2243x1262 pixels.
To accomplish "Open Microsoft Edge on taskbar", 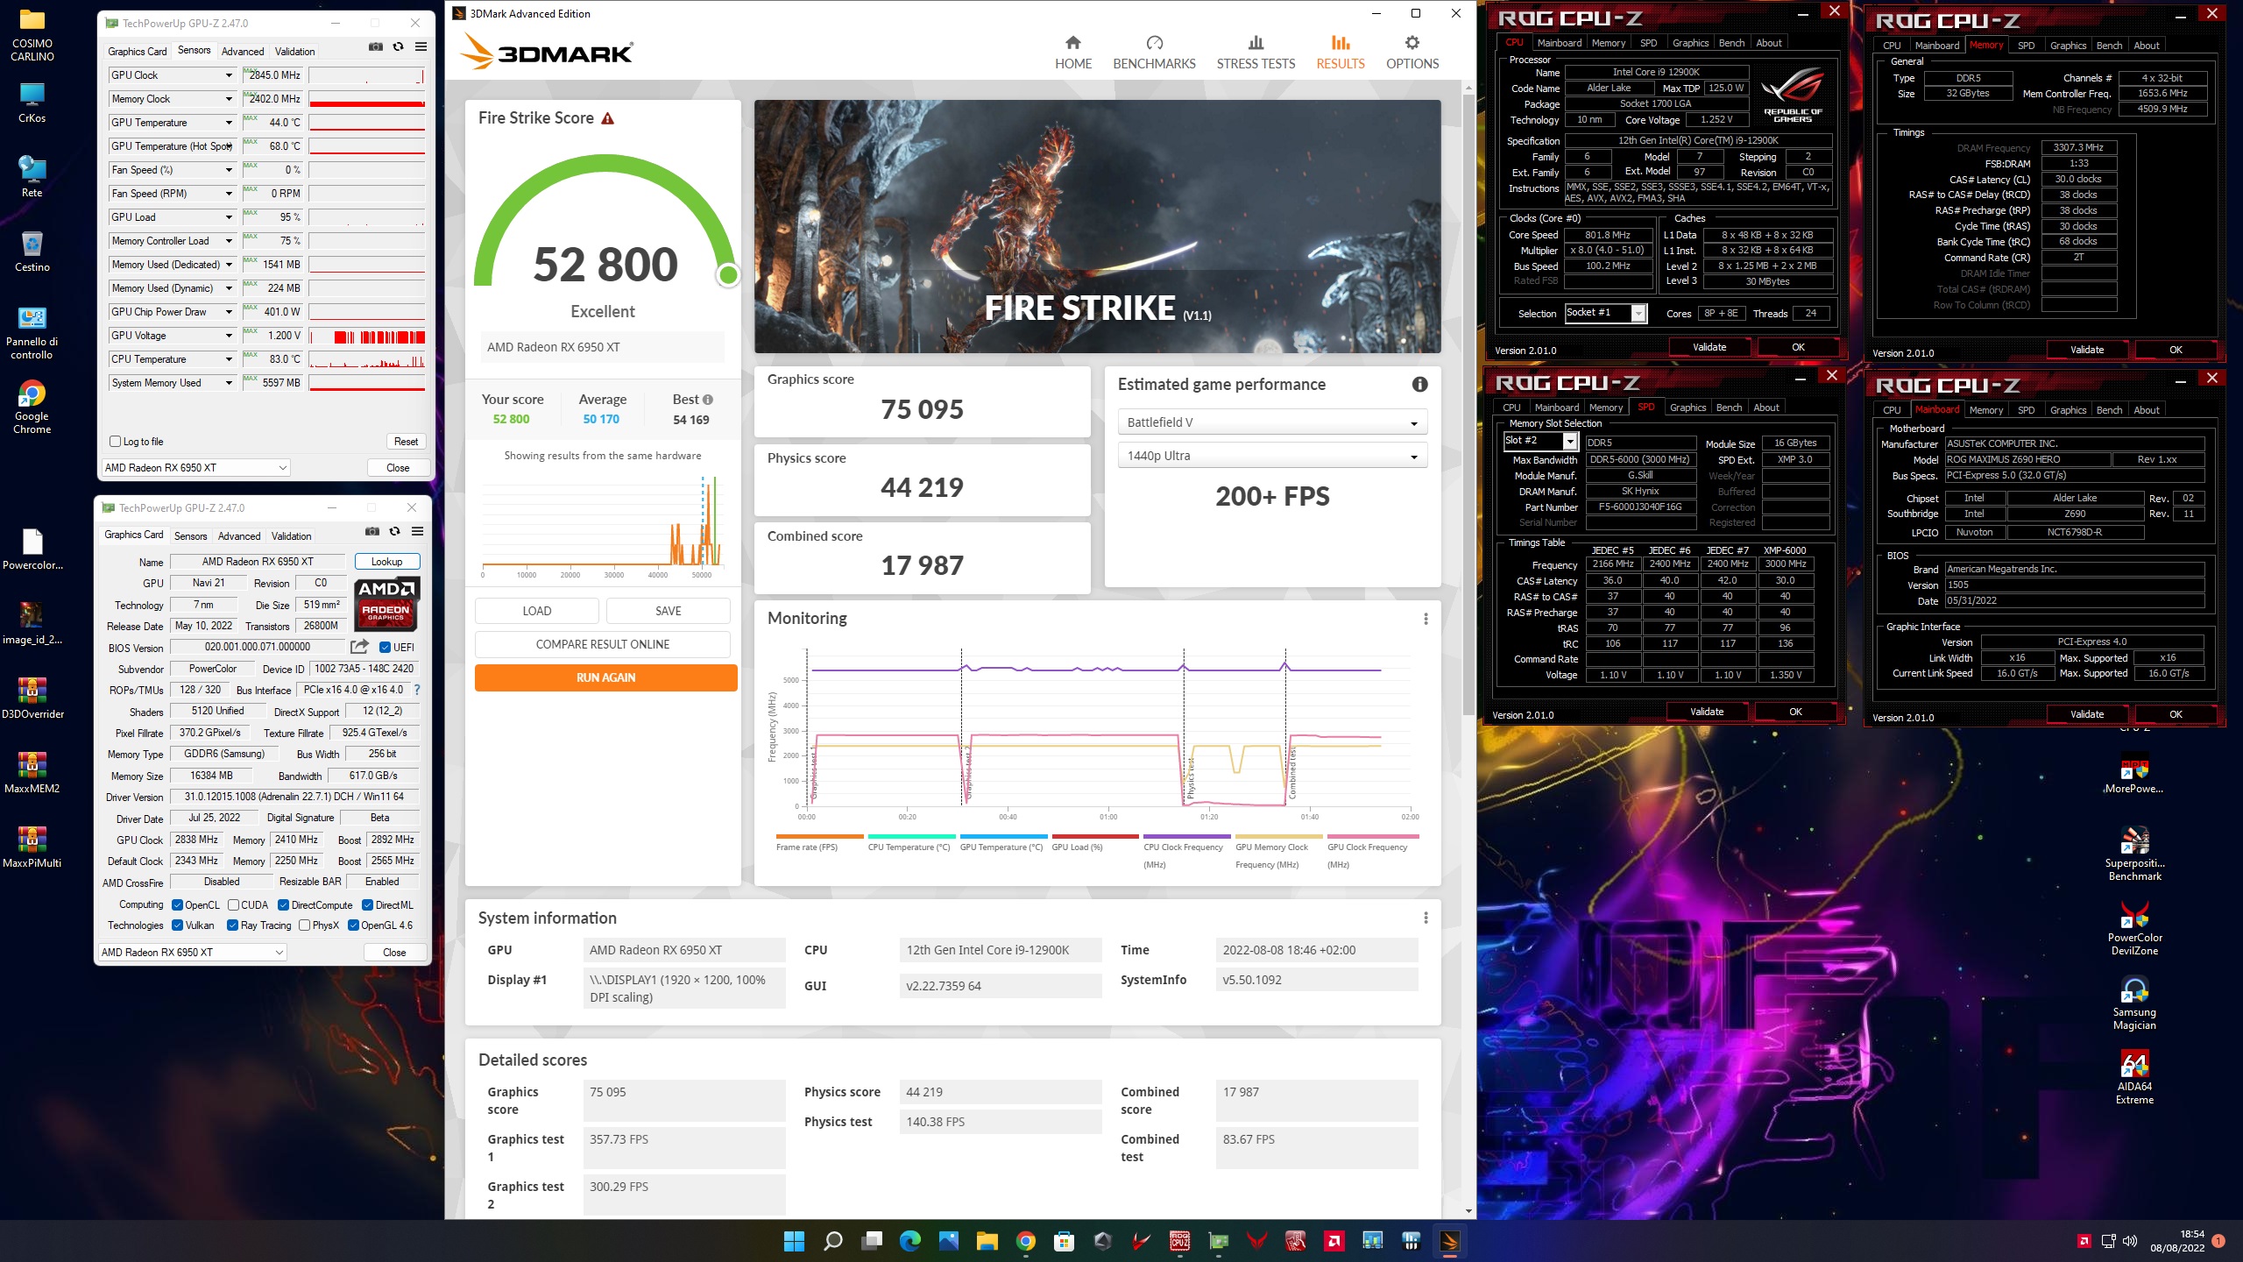I will (909, 1241).
